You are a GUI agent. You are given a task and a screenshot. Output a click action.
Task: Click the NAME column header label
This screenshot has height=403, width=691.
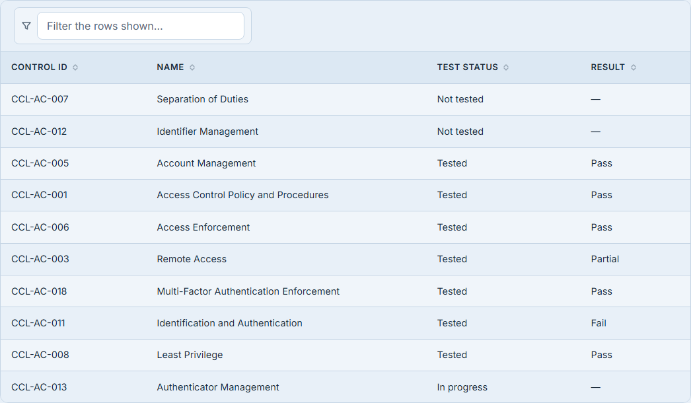[170, 67]
